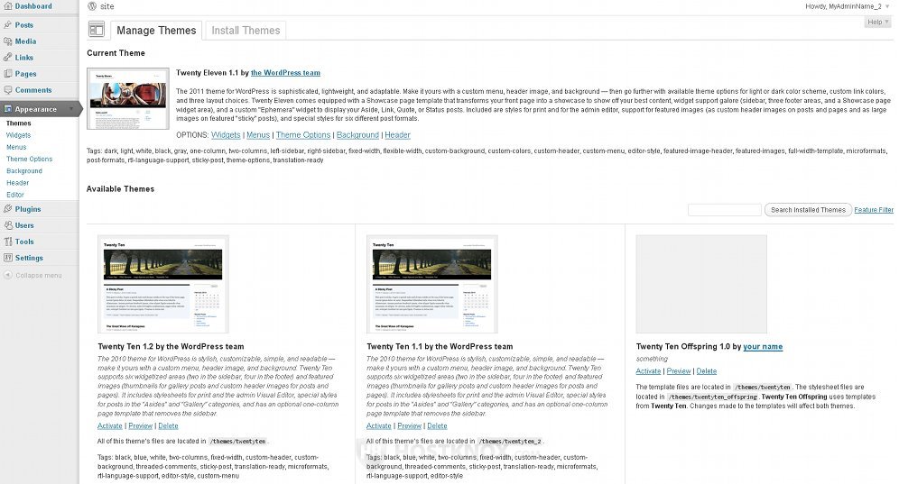Viewport: 899px width, 484px height.
Task: Open the 'your name' author link
Action: [763, 346]
